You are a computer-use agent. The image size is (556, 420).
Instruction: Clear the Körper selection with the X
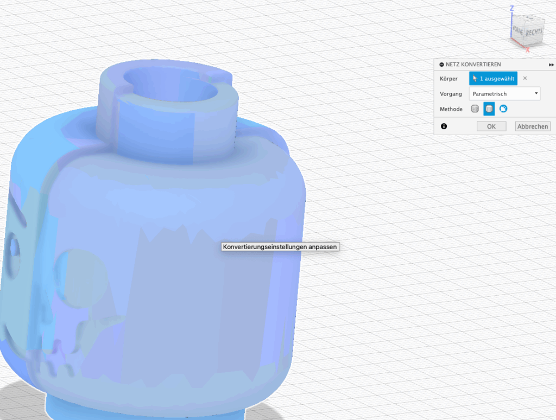525,79
